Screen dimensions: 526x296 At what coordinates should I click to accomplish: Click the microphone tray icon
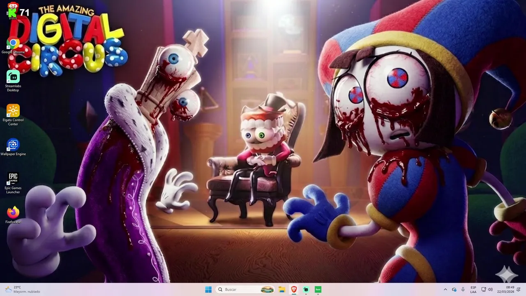tap(463, 289)
